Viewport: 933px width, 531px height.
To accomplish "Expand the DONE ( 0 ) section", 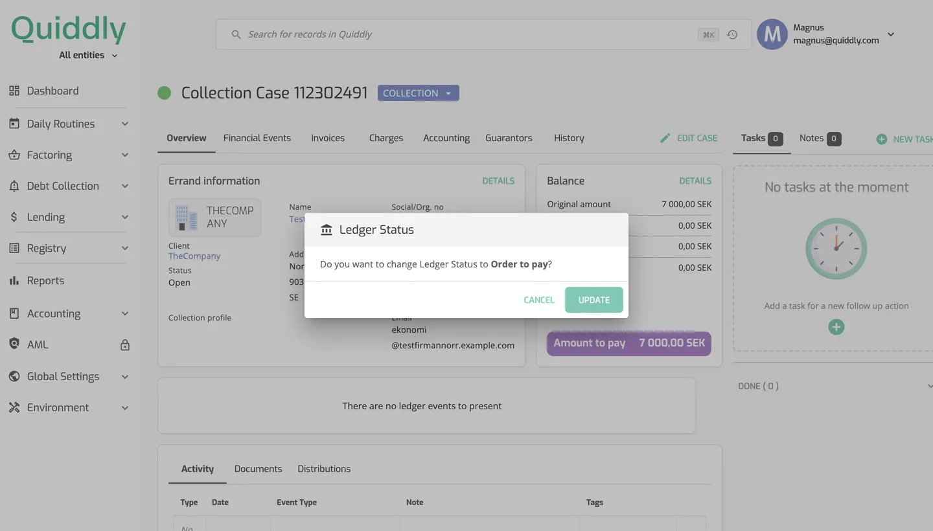I will [835, 386].
